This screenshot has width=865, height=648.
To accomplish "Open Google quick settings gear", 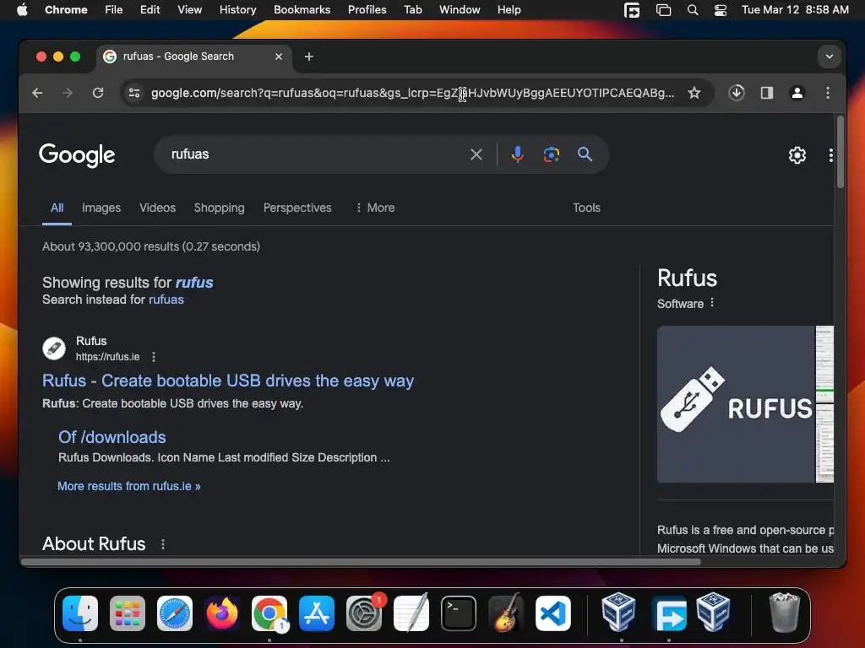I will [797, 155].
